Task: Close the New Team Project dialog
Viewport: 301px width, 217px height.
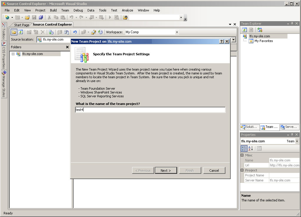Action: tap(227, 41)
